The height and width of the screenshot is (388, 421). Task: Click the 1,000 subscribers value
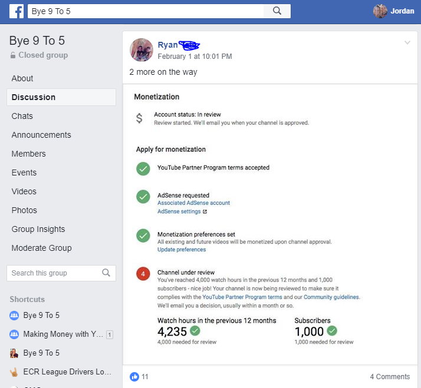click(x=309, y=331)
